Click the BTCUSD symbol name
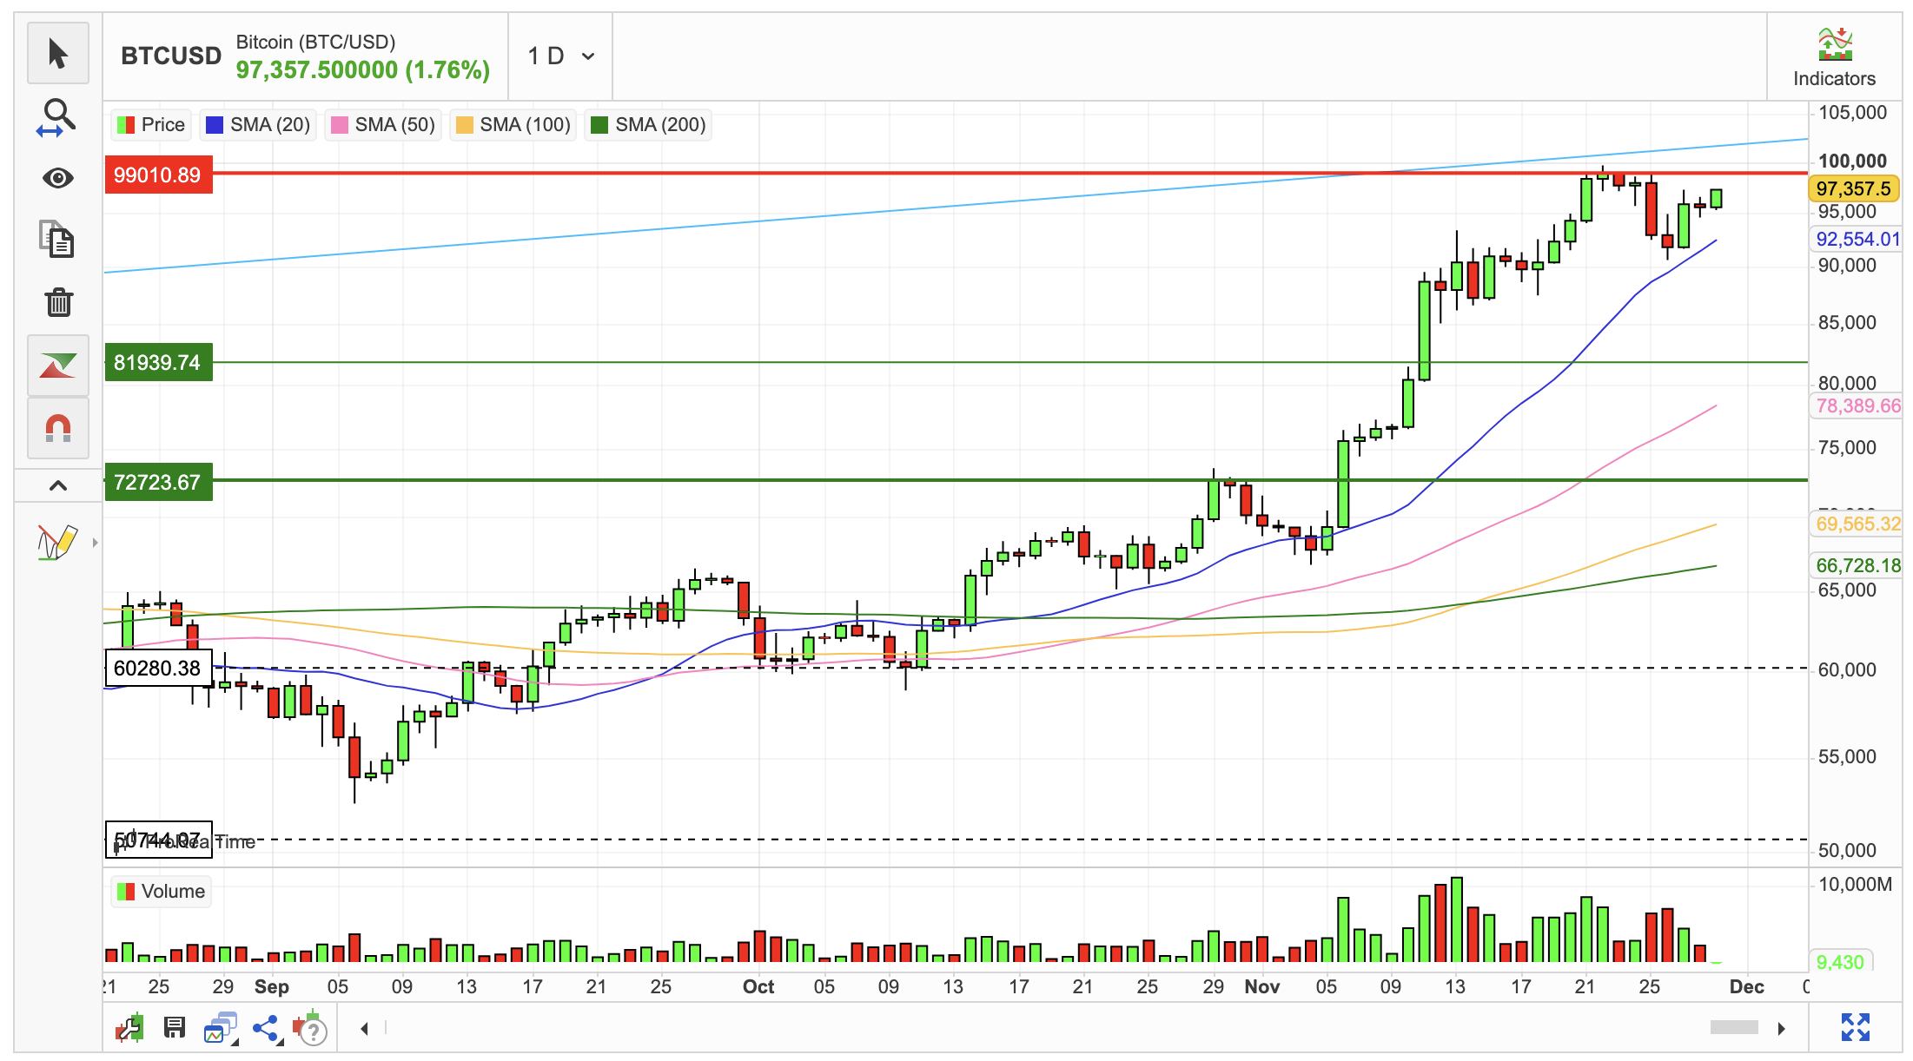1913x1061 pixels. click(x=171, y=56)
